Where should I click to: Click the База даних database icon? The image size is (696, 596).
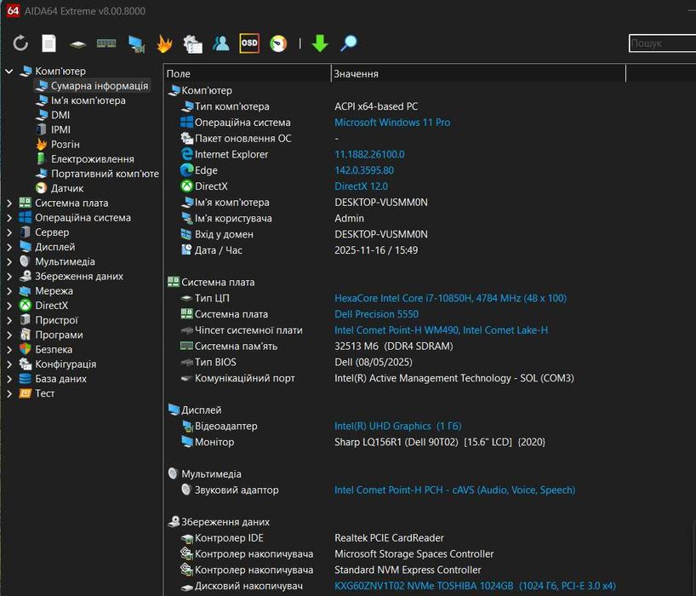click(x=26, y=379)
